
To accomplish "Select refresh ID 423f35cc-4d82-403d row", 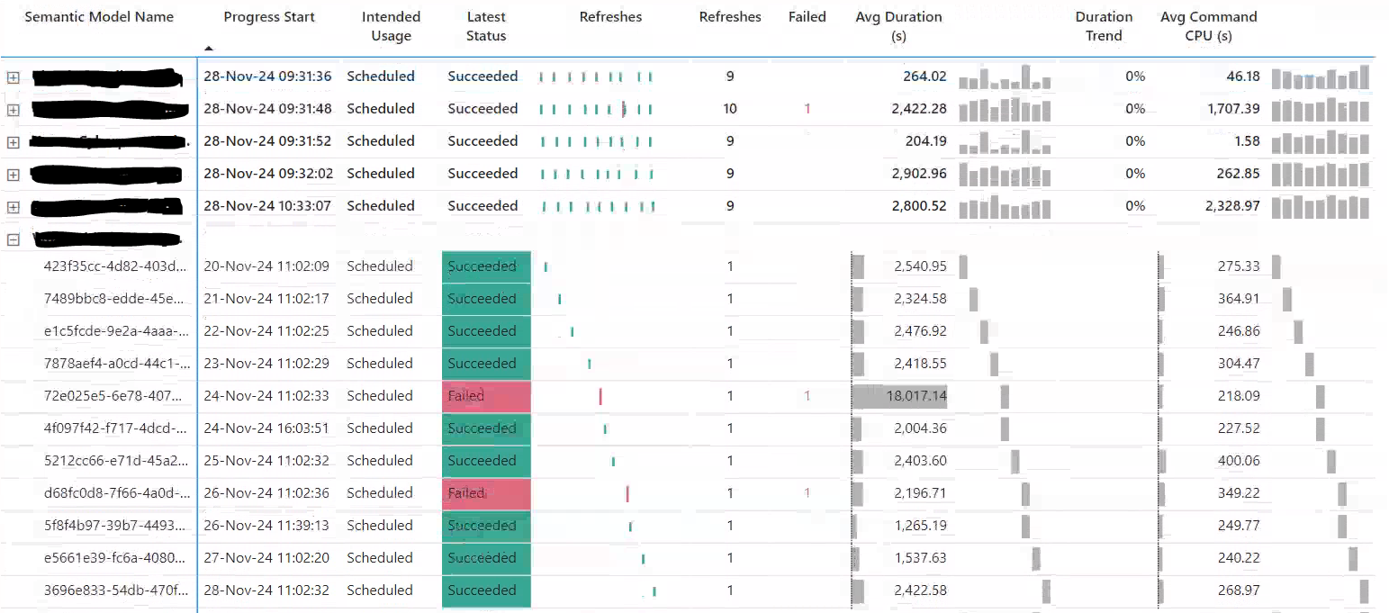I will pos(115,266).
